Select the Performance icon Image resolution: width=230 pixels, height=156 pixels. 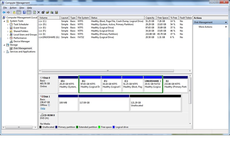(x=11, y=38)
